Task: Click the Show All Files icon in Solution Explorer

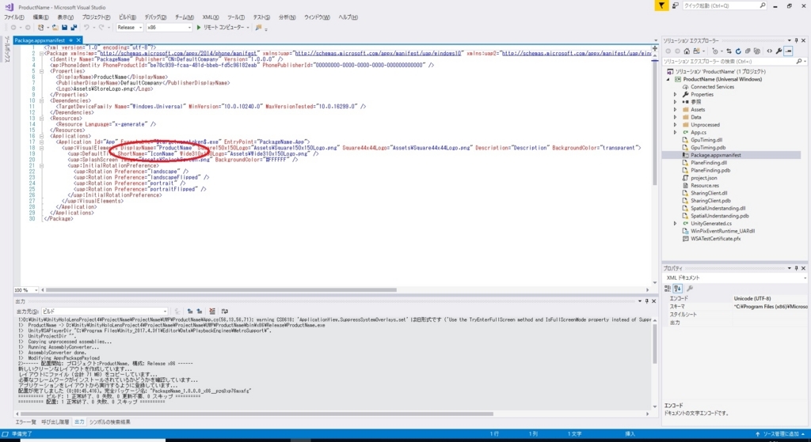Action: (757, 51)
